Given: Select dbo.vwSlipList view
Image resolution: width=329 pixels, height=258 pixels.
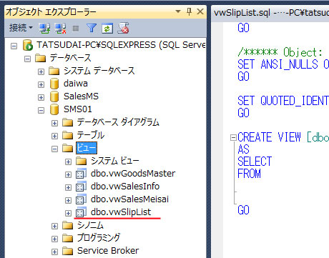Looking at the screenshot, I should click(121, 212).
